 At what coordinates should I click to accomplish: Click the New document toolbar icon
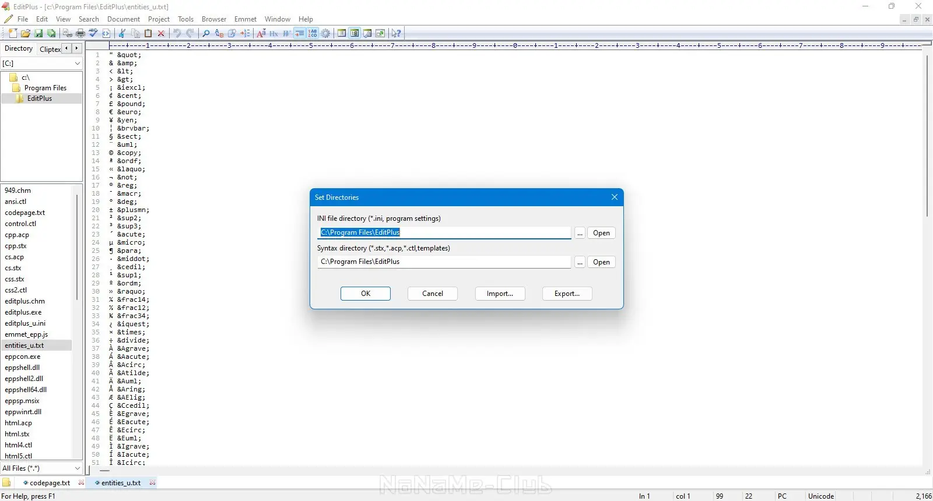click(x=13, y=33)
